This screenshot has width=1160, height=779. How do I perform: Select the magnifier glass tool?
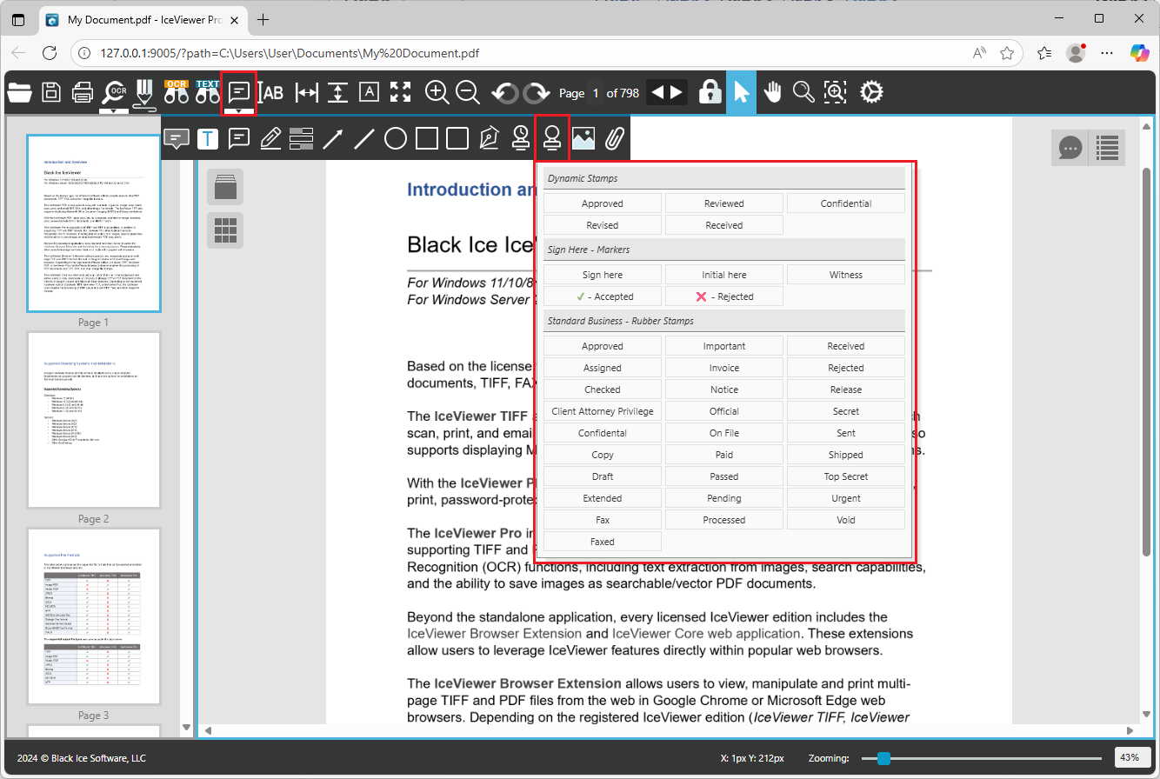803,92
